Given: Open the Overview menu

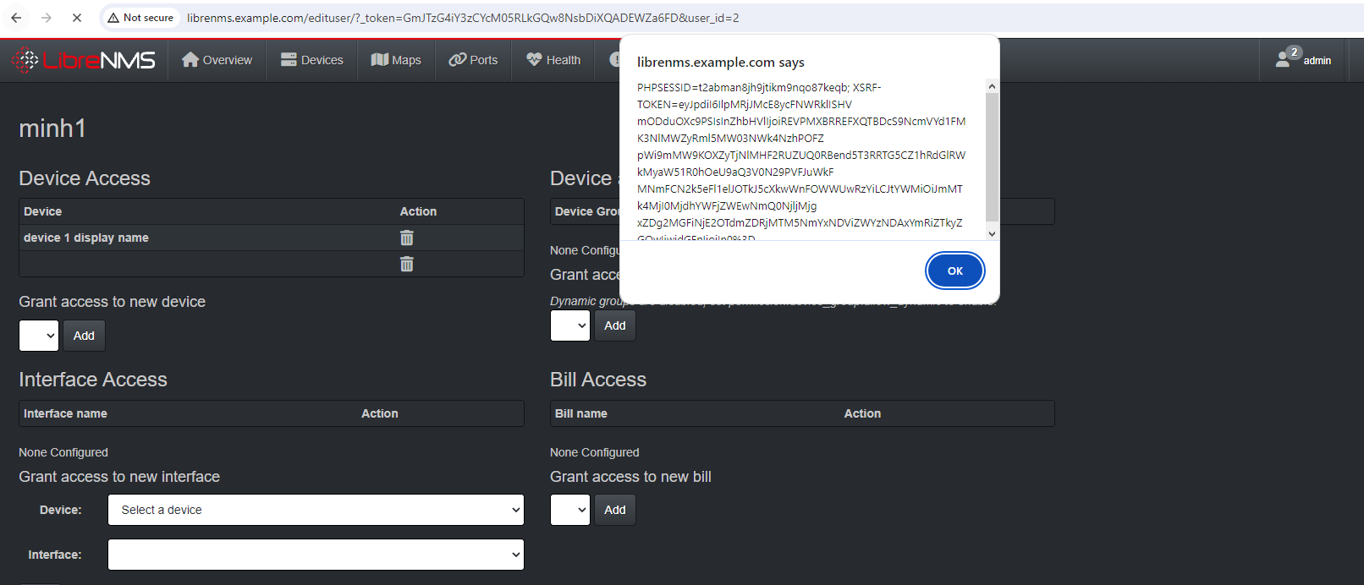Looking at the screenshot, I should pyautogui.click(x=217, y=60).
